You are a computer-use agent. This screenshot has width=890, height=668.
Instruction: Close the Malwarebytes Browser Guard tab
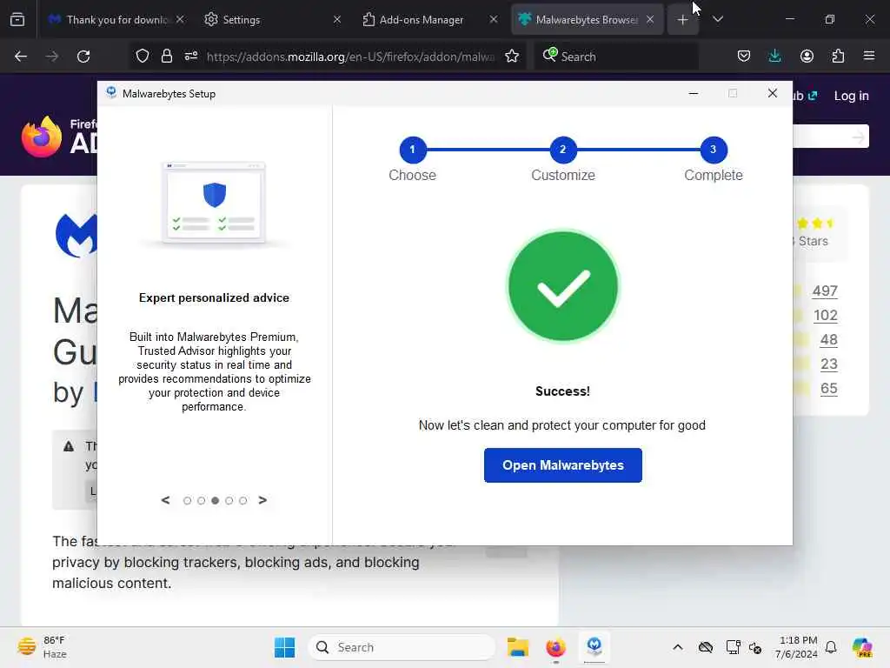(x=650, y=19)
